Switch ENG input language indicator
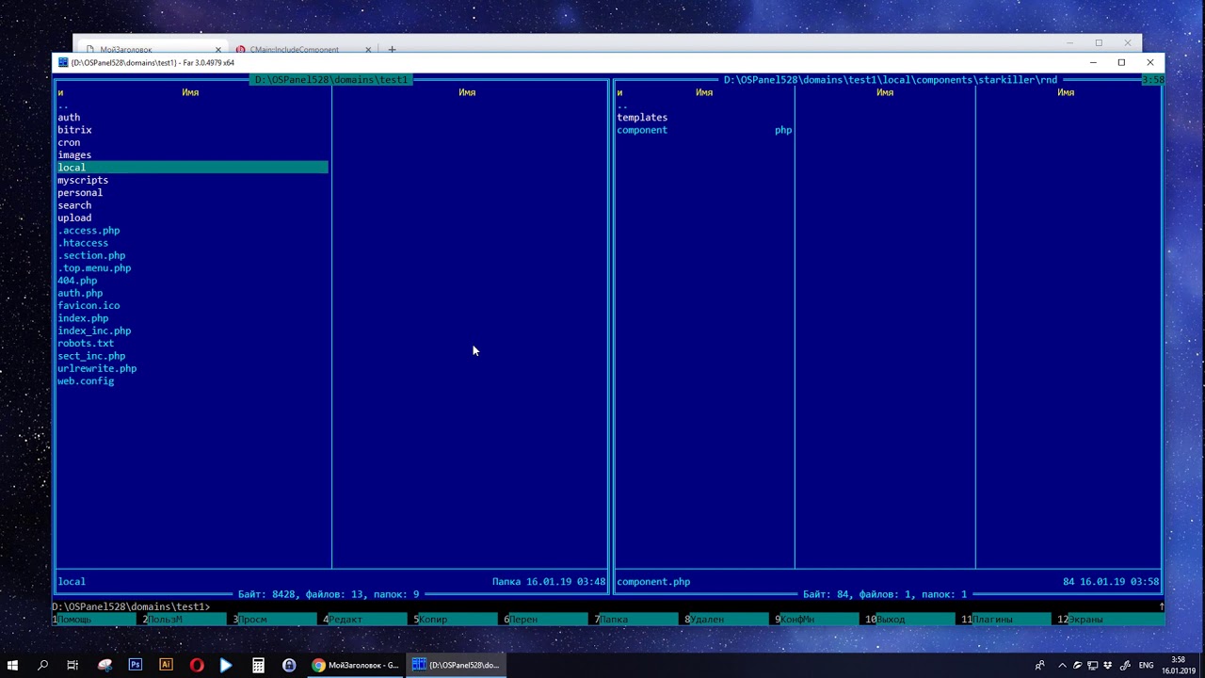This screenshot has width=1205, height=678. click(x=1146, y=665)
